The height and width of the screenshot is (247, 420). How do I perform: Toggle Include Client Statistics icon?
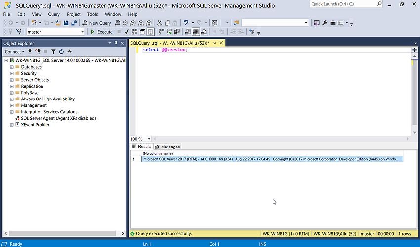(x=177, y=32)
